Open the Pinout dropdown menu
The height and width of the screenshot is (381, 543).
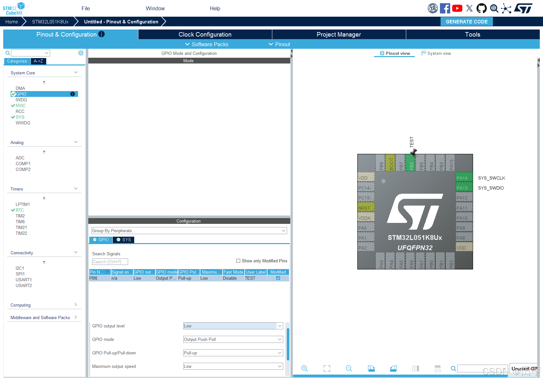(279, 44)
